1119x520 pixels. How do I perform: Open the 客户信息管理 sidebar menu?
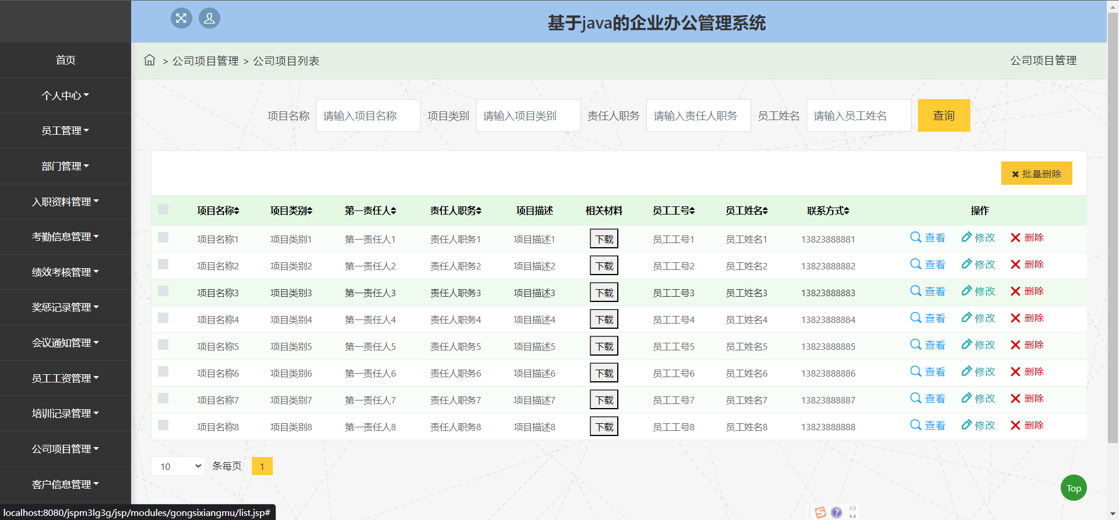65,484
